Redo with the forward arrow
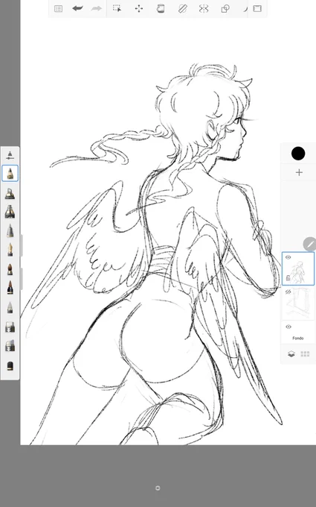Image resolution: width=316 pixels, height=507 pixels. [97, 8]
